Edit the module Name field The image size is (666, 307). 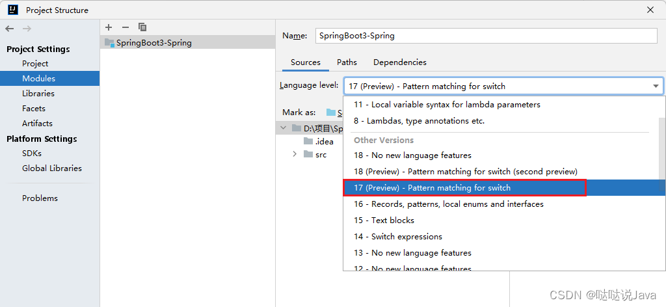(x=486, y=36)
